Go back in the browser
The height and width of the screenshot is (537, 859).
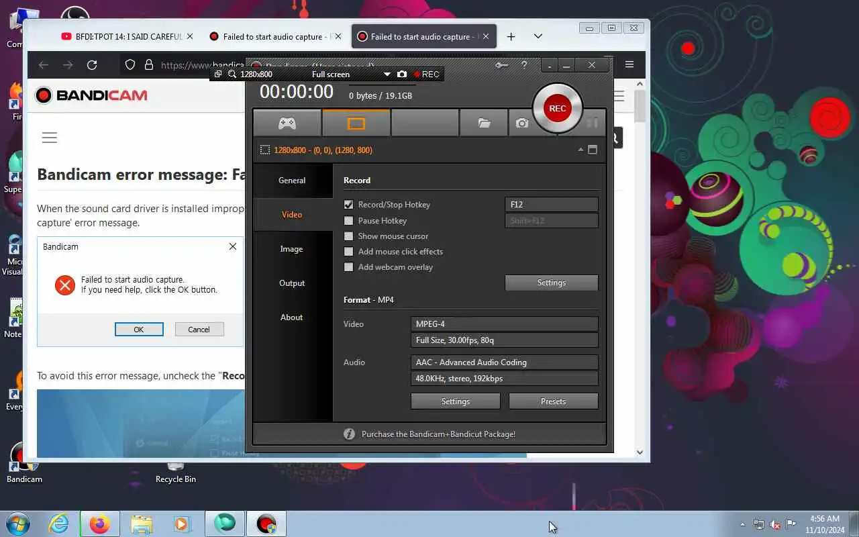pos(44,65)
